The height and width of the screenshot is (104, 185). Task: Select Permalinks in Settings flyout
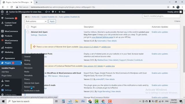[x=28, y=75]
